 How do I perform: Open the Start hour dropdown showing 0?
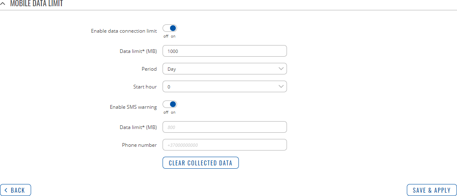point(224,86)
